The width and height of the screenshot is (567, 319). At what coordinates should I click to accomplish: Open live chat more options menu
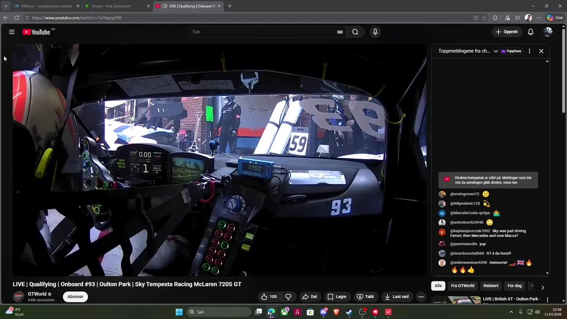[x=529, y=51]
